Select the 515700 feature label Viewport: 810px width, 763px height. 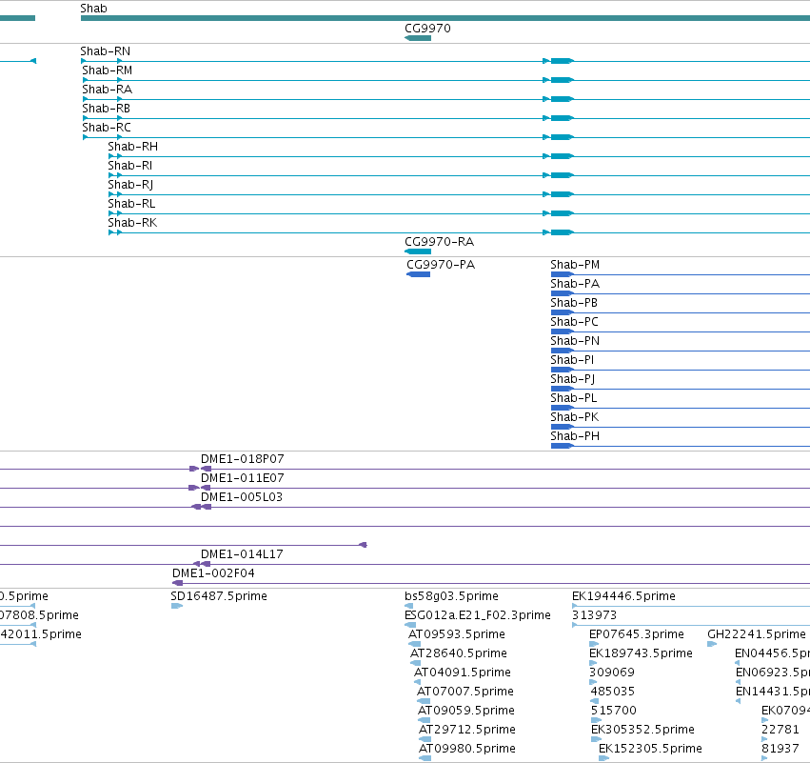pyautogui.click(x=614, y=711)
